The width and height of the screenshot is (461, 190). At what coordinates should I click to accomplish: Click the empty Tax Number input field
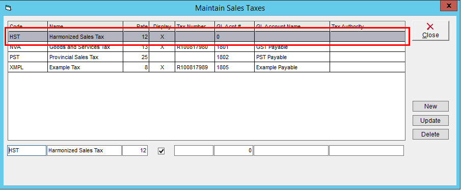(x=194, y=150)
